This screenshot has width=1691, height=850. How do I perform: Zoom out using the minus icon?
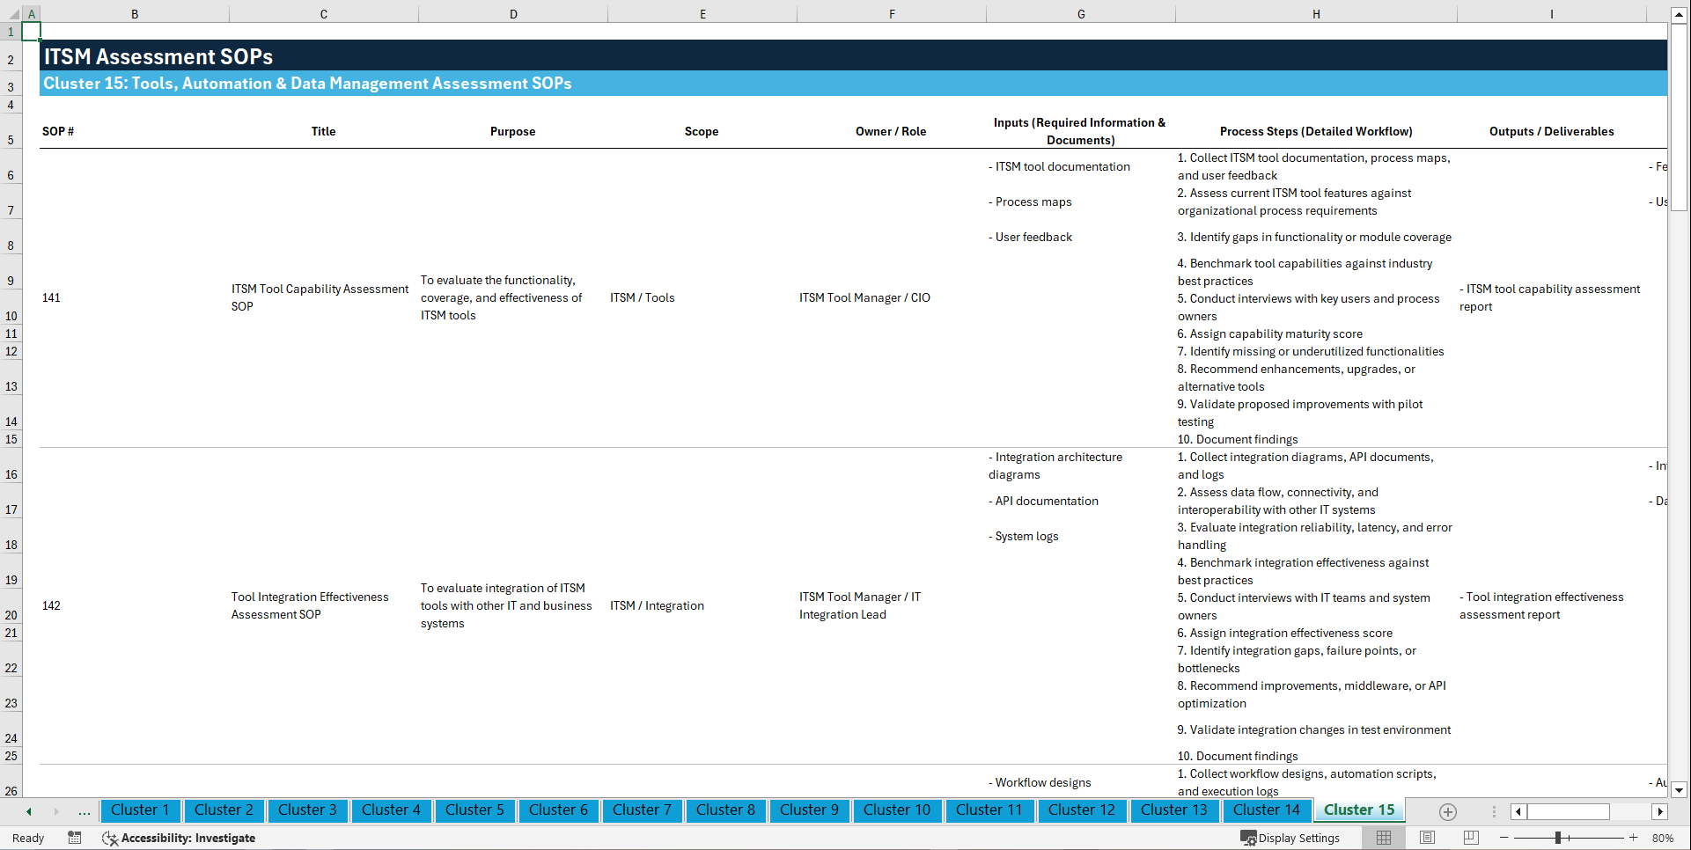pyautogui.click(x=1504, y=838)
